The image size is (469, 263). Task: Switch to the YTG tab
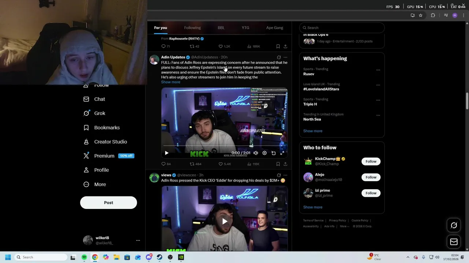(x=245, y=28)
